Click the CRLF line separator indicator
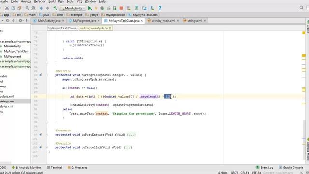309x174 pixels. 245,173
